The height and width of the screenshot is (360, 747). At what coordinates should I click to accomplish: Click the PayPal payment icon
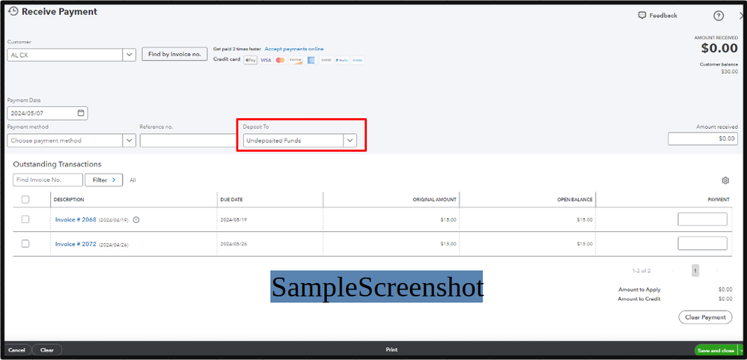pyautogui.click(x=341, y=60)
